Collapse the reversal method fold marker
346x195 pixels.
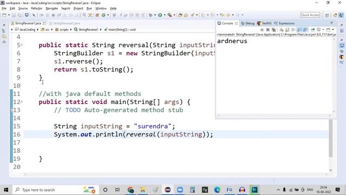tap(22, 45)
